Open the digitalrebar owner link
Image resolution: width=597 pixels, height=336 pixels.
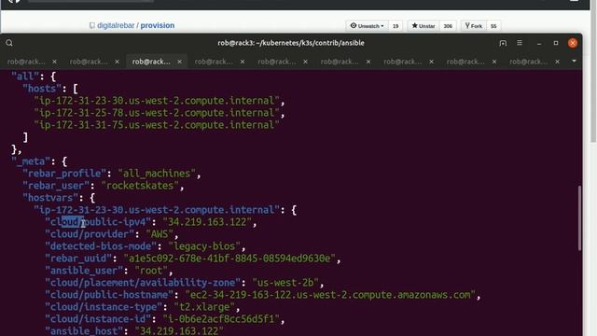[116, 25]
